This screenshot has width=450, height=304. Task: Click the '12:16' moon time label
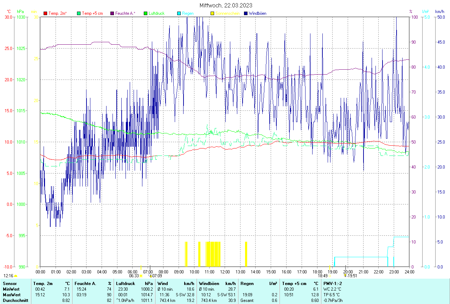(x=8, y=276)
